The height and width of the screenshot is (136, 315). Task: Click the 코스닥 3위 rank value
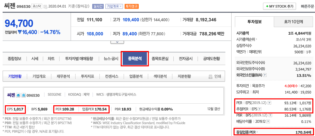tap(303, 39)
